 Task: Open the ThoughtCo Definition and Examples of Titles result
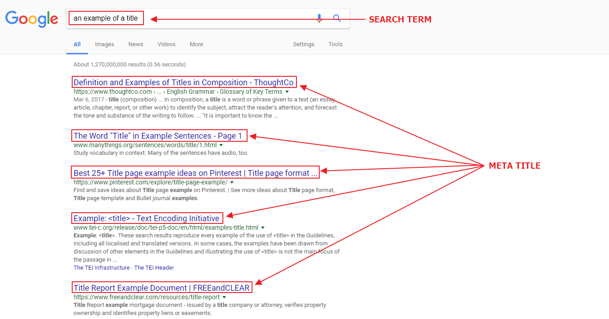(183, 83)
